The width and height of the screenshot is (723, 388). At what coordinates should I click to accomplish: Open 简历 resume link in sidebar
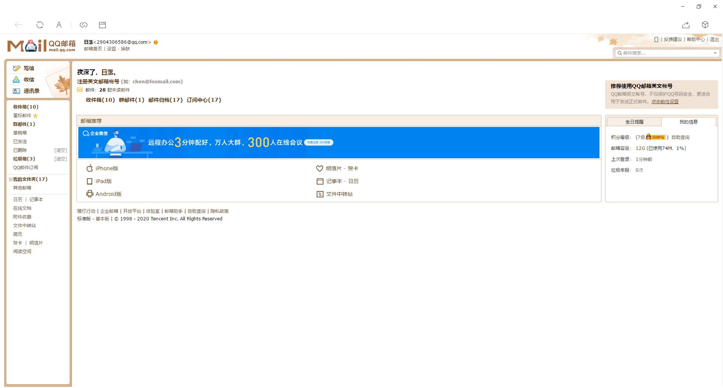[x=17, y=234]
